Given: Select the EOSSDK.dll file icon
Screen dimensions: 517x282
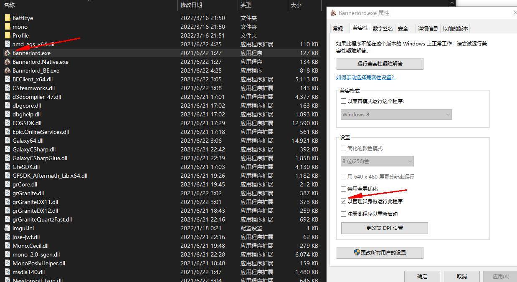Looking at the screenshot, I should tap(8, 123).
